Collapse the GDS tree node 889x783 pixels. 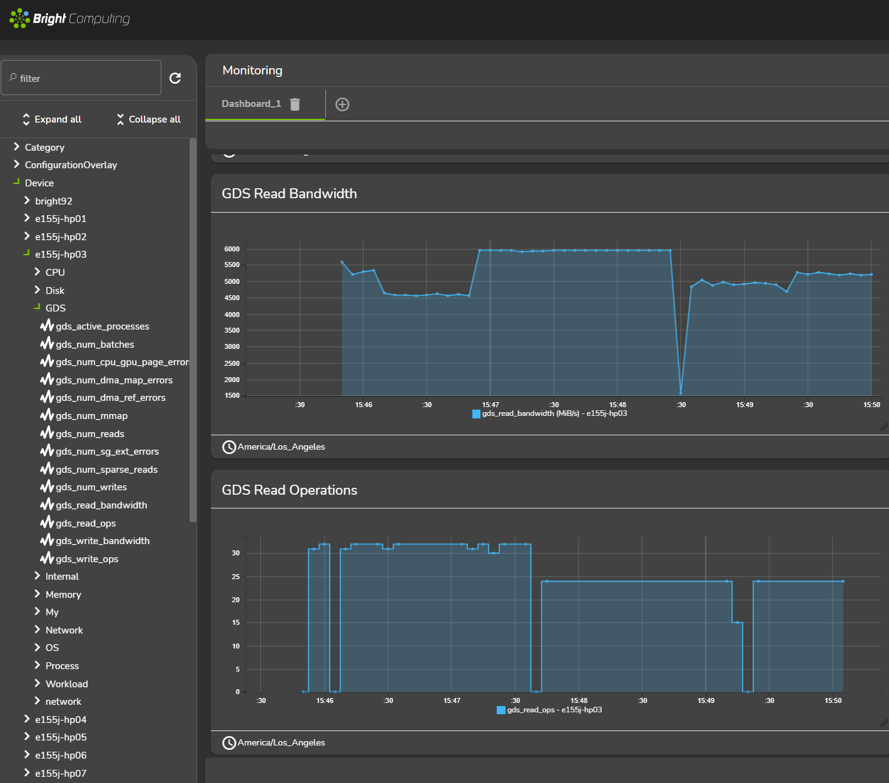click(x=37, y=308)
